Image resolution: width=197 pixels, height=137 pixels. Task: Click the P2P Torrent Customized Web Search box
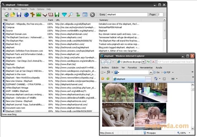pyautogui.click(x=176, y=62)
